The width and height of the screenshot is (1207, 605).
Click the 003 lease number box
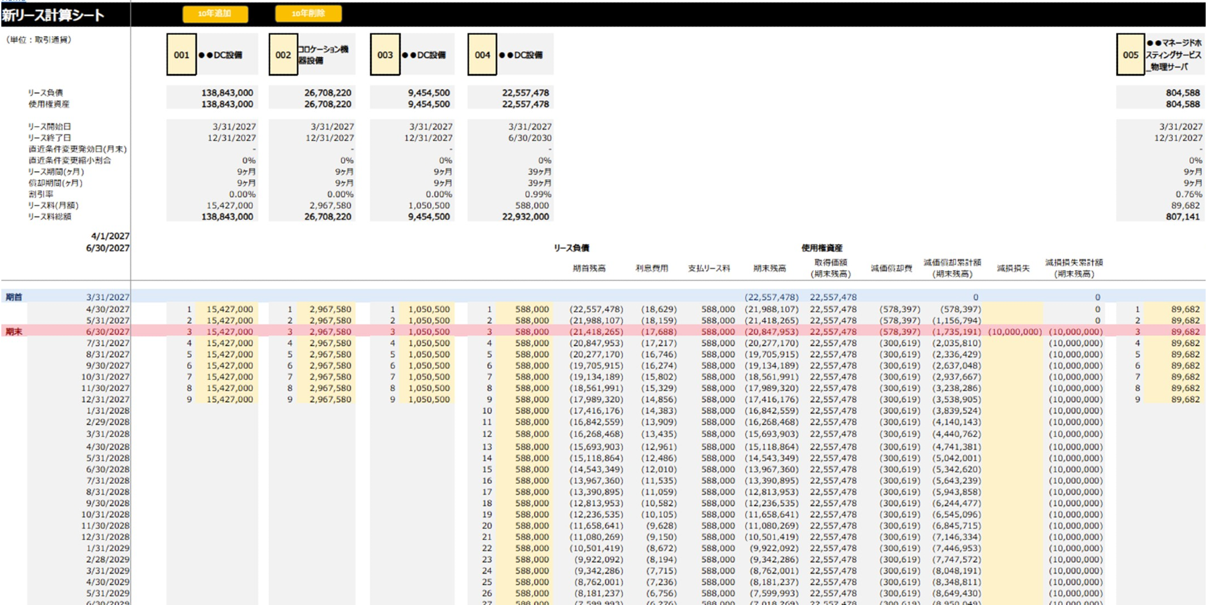pyautogui.click(x=385, y=55)
